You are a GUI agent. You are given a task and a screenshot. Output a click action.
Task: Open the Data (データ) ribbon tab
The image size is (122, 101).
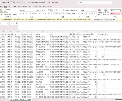click(35, 6)
